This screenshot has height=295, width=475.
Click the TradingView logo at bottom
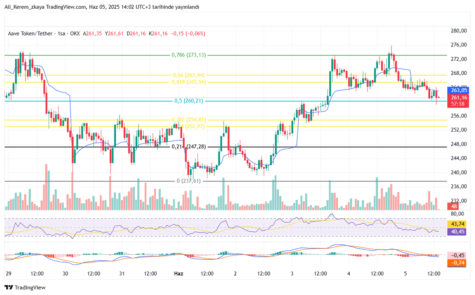[x=25, y=287]
